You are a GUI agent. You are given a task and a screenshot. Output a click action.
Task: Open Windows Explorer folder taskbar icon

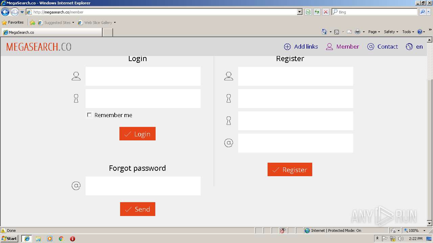pyautogui.click(x=38, y=239)
